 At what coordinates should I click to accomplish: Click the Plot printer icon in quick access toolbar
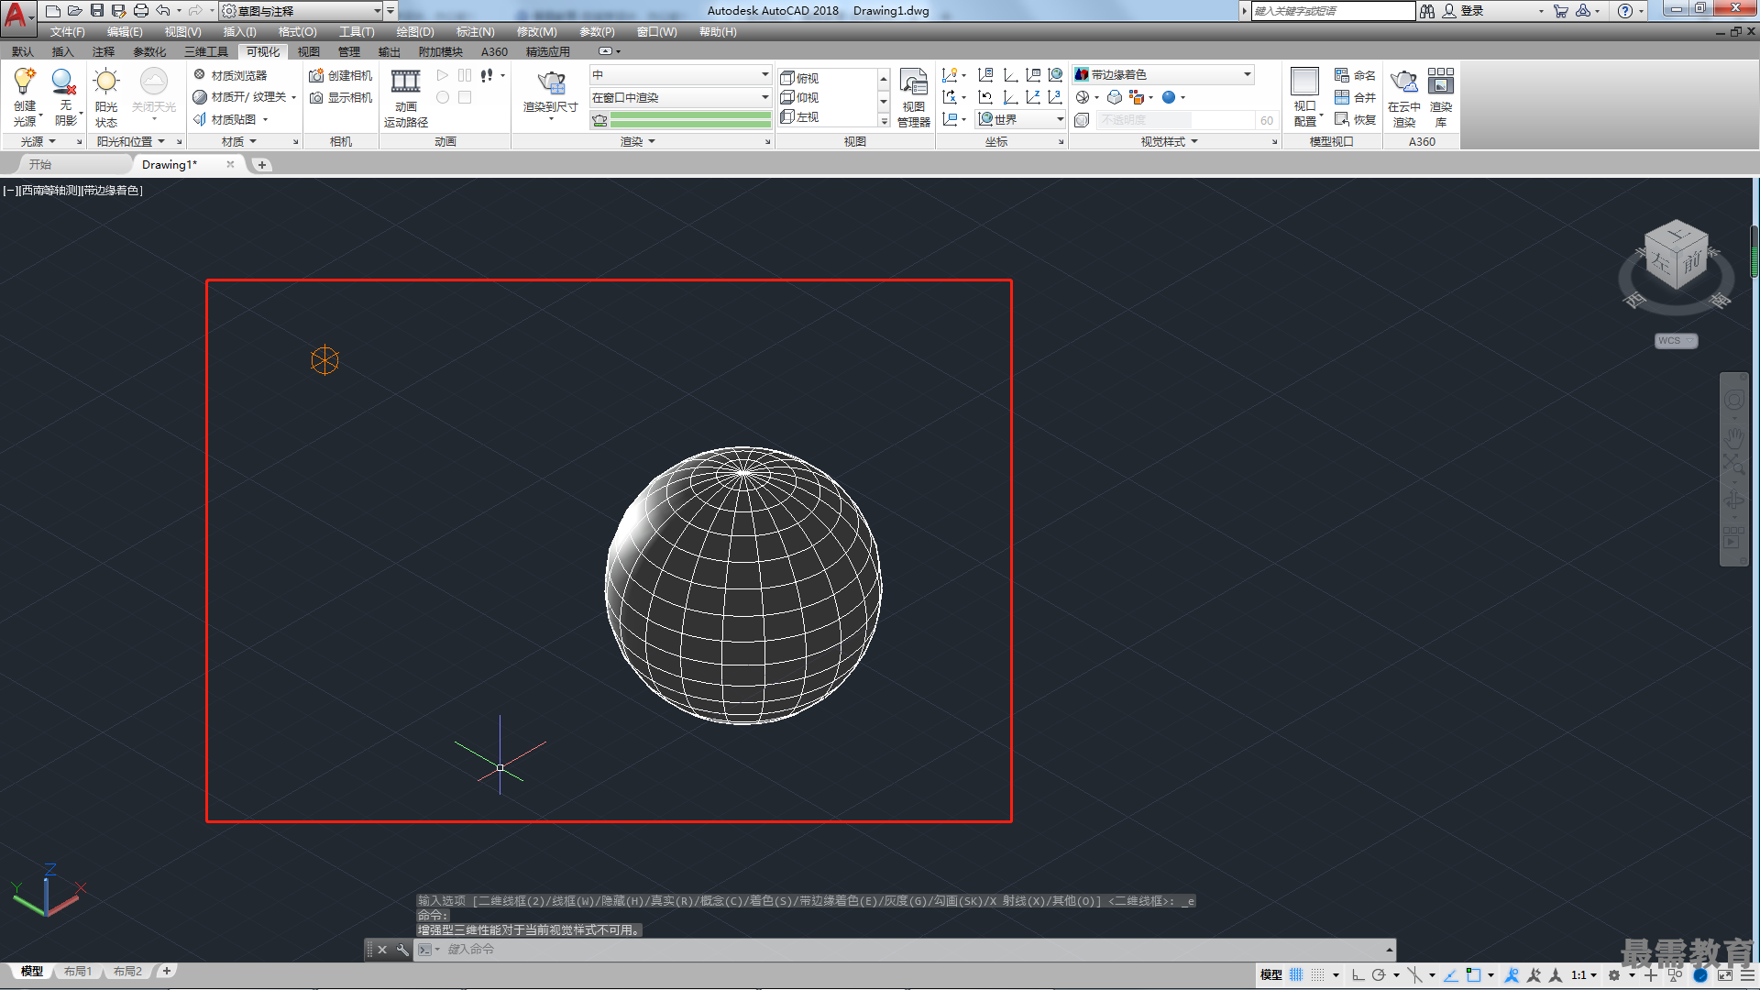pos(140,11)
